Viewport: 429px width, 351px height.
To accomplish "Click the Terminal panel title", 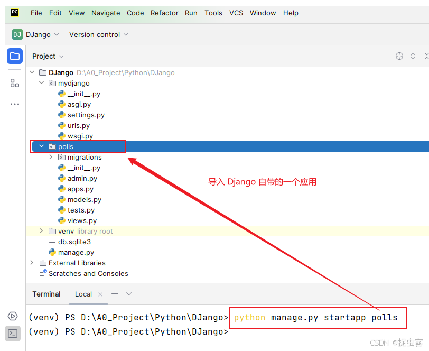I will point(46,294).
